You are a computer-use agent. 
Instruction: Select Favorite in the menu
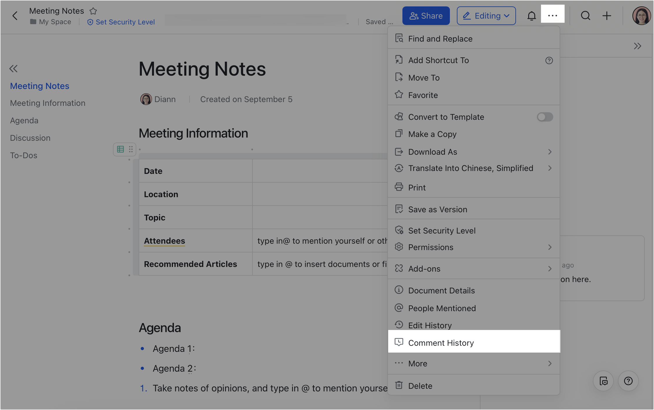pos(474,95)
